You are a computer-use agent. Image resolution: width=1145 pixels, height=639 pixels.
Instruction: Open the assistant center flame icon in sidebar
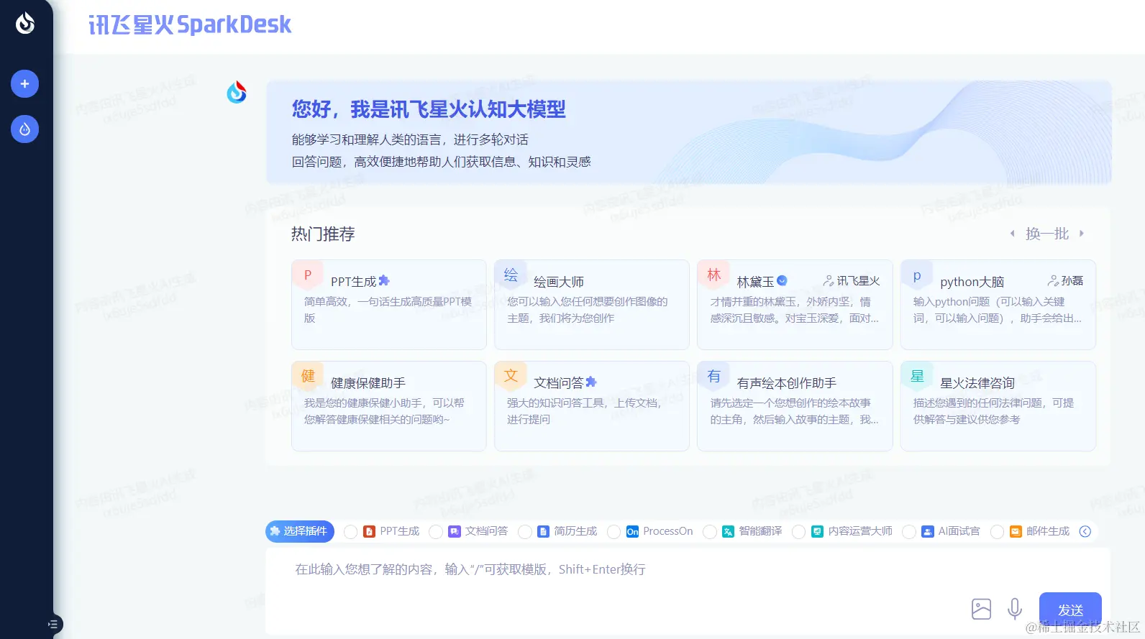pyautogui.click(x=24, y=129)
